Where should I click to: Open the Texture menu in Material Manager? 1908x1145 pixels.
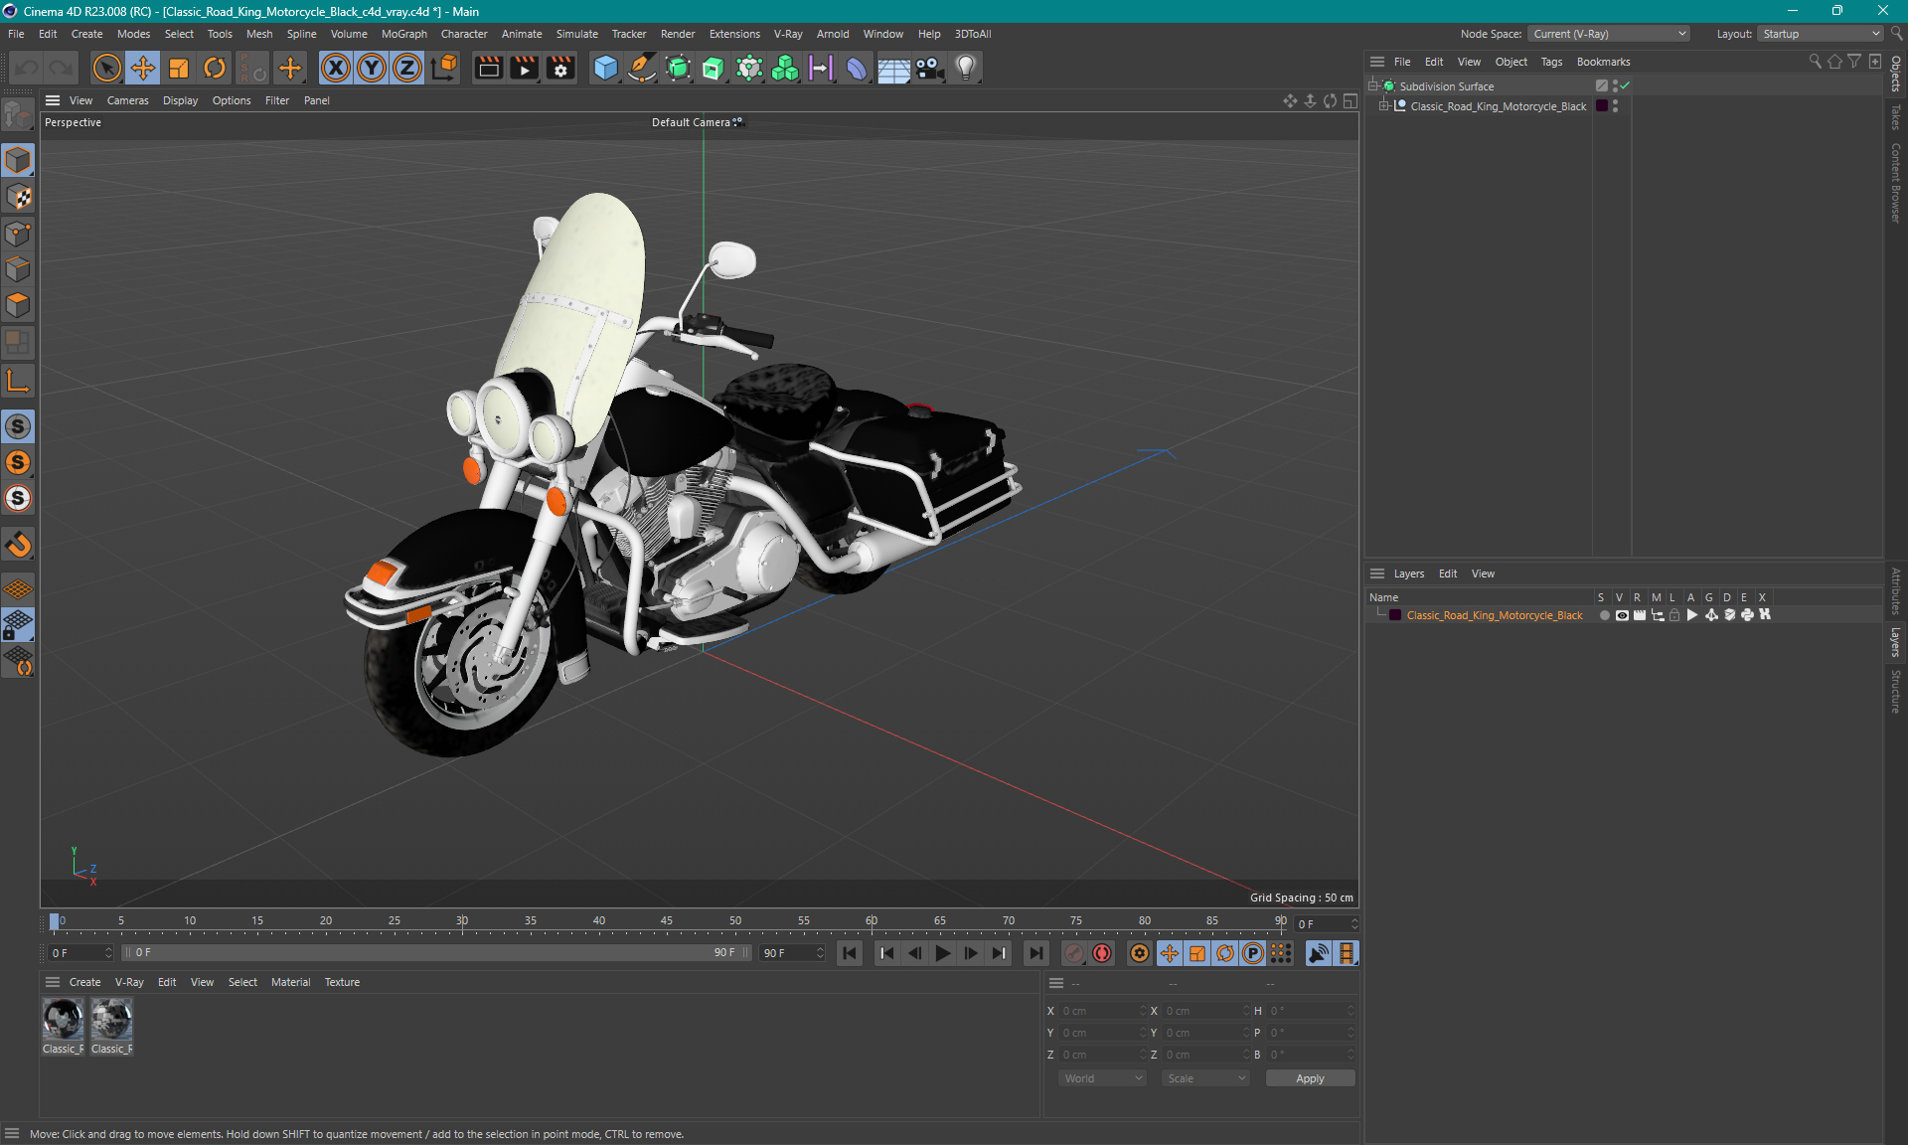[x=342, y=982]
